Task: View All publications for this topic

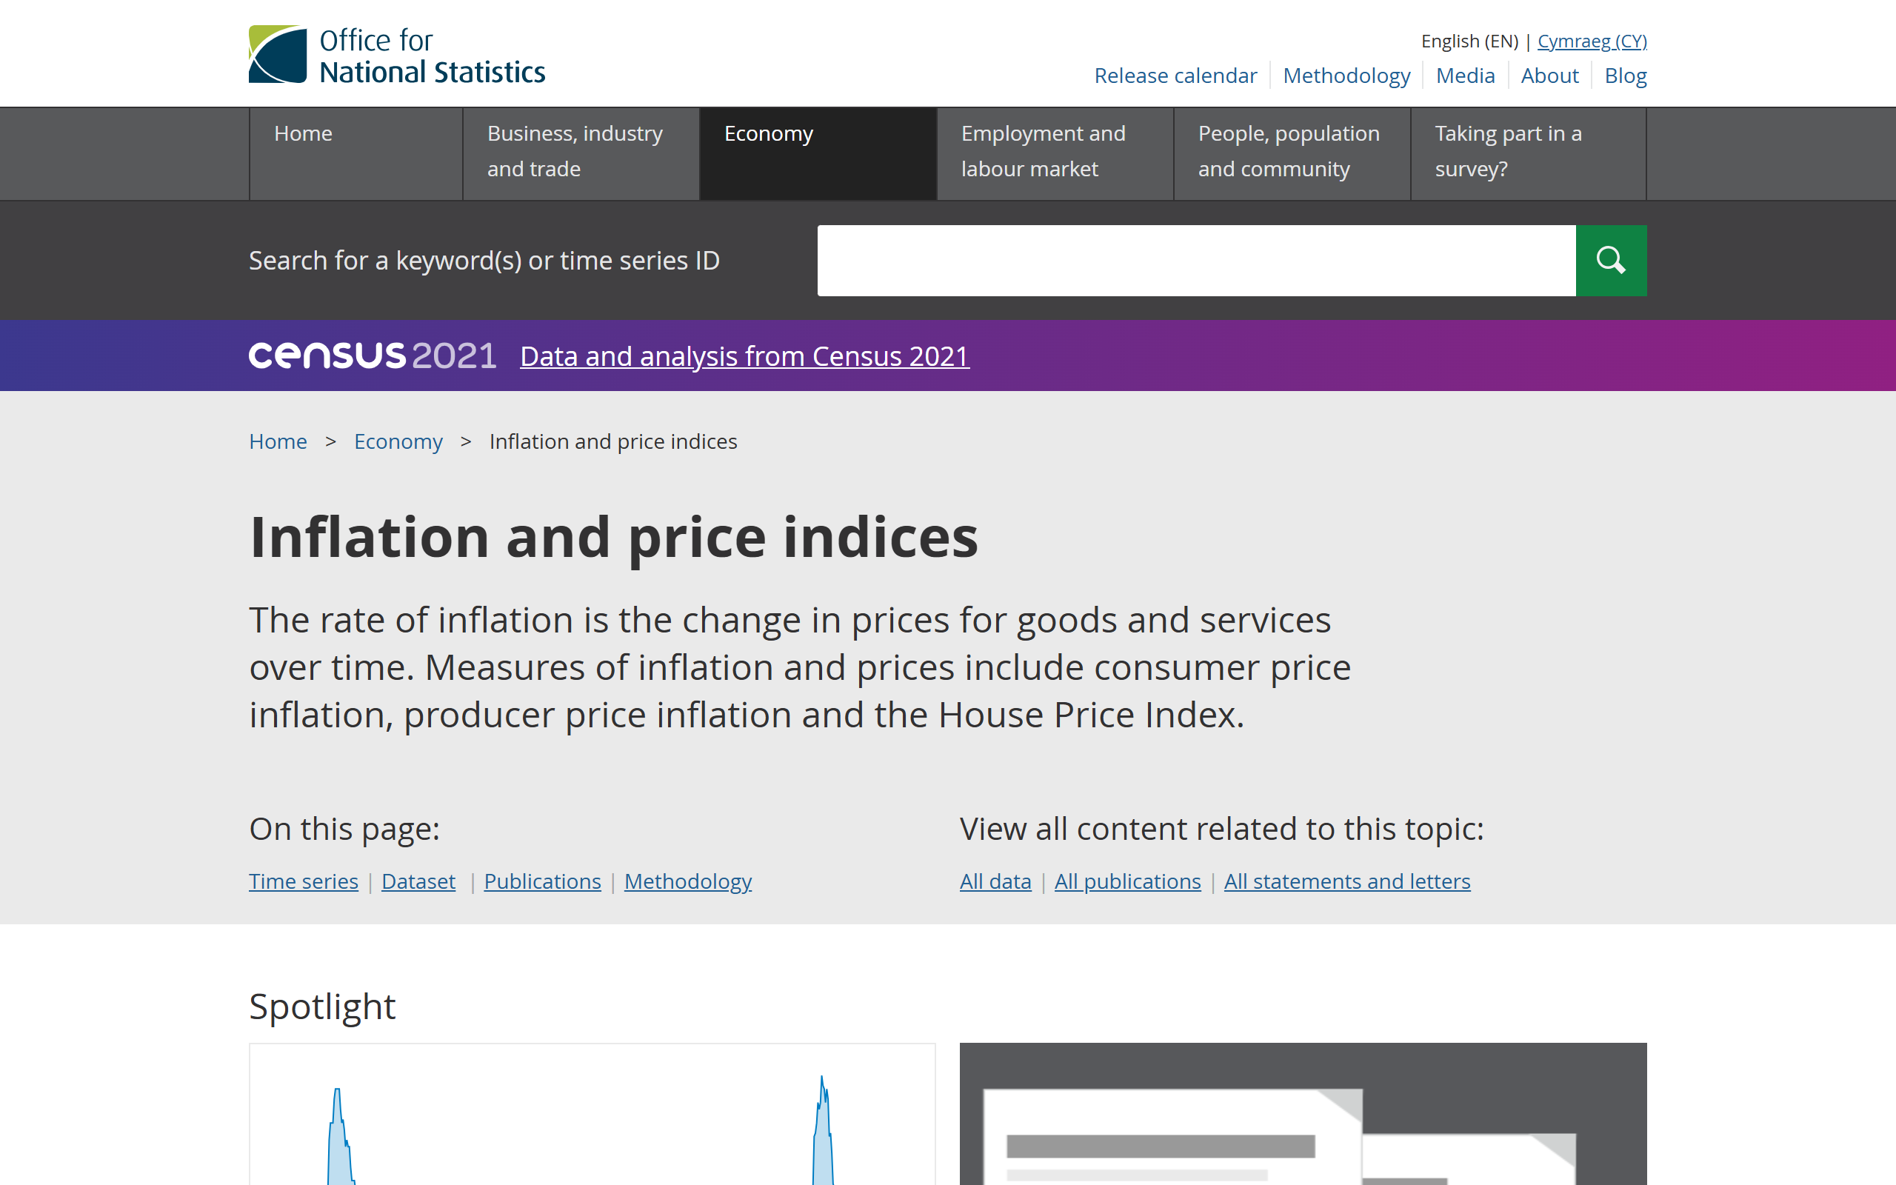Action: [x=1127, y=881]
